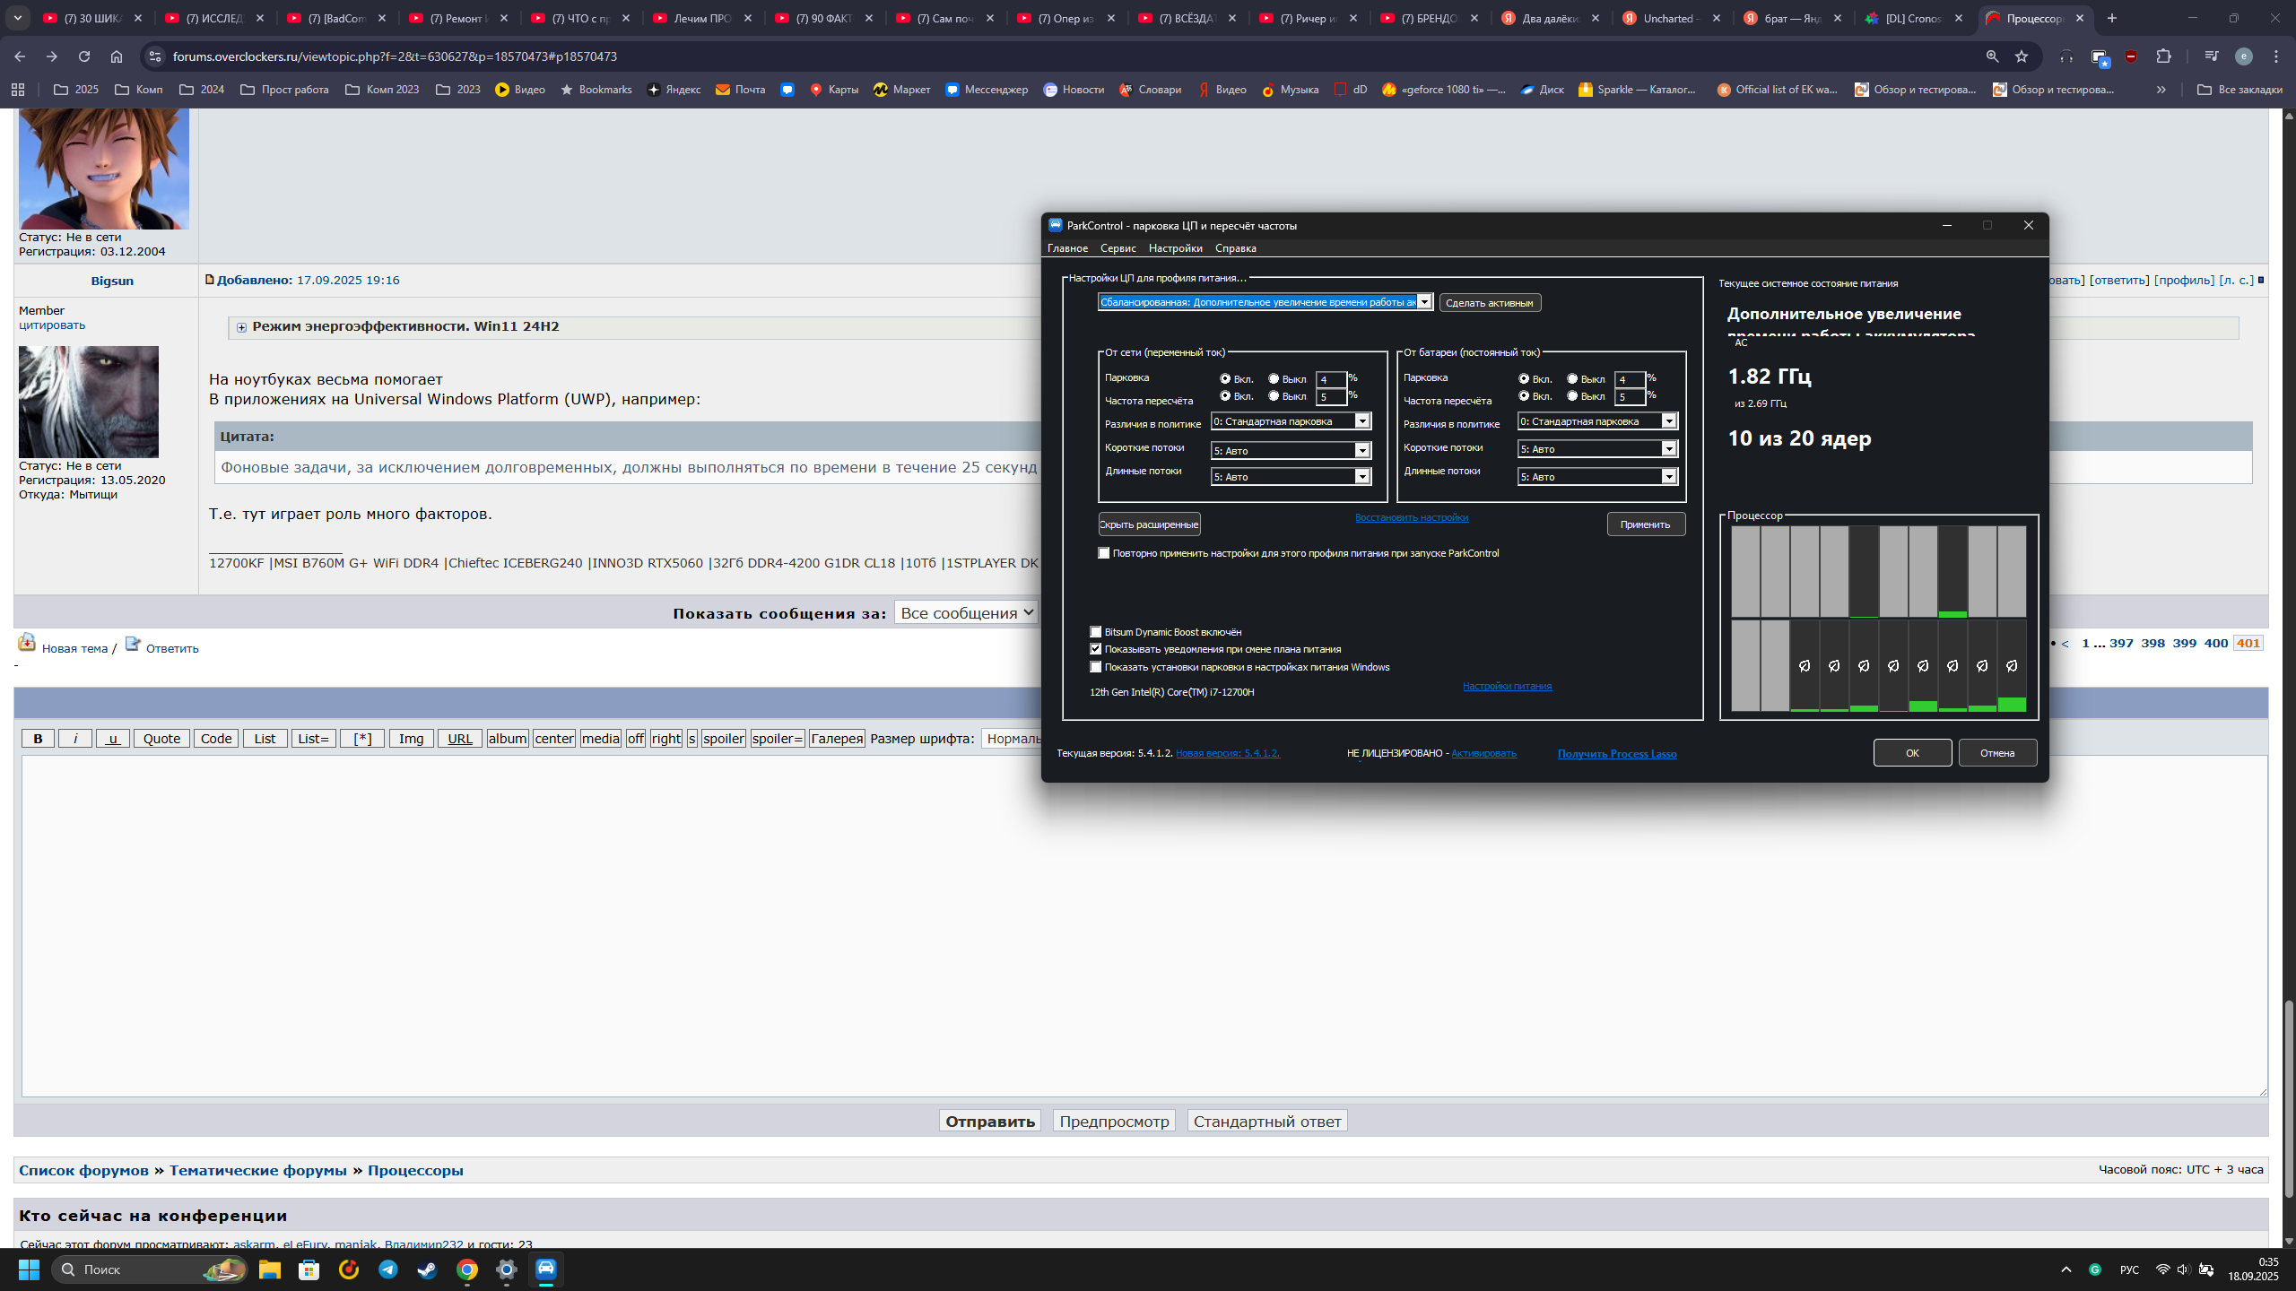
Task: Open the browser extensions puzzle icon
Action: (x=2164, y=56)
